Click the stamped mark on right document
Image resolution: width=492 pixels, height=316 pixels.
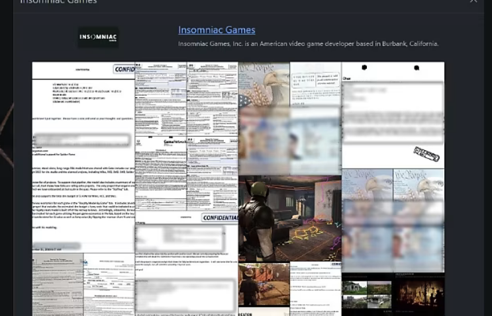click(x=426, y=155)
